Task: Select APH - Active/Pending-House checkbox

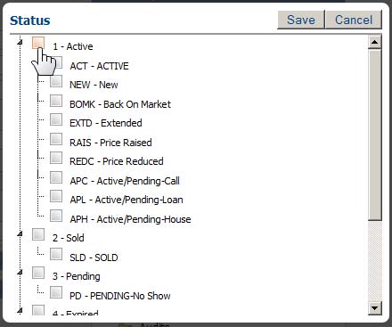Action: coord(56,216)
